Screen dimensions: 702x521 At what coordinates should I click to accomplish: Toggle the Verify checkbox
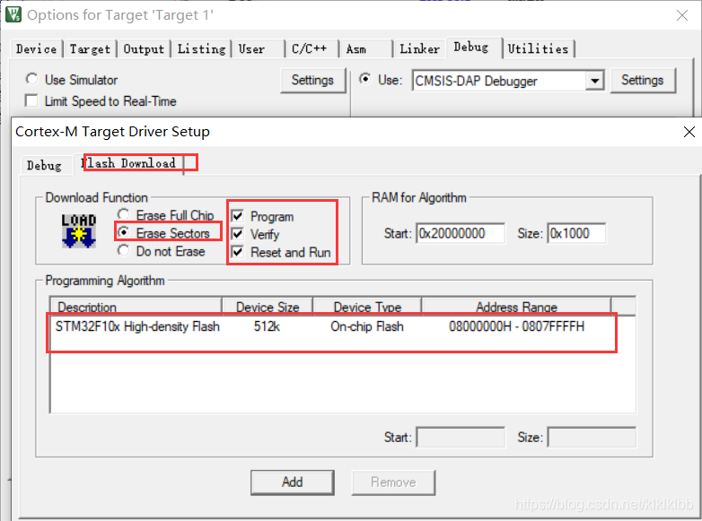pyautogui.click(x=237, y=234)
